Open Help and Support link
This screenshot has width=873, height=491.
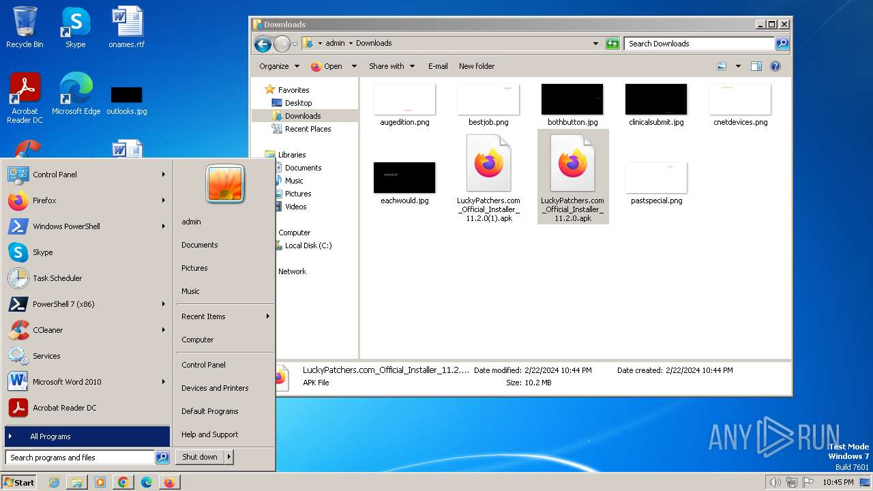pos(209,434)
